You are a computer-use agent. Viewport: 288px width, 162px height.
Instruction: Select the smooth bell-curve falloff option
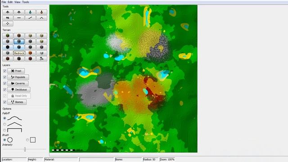tap(4, 118)
